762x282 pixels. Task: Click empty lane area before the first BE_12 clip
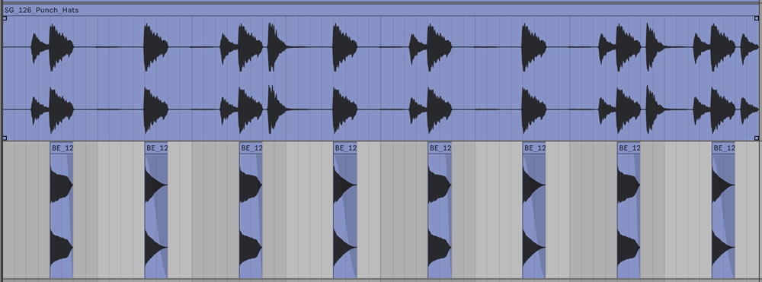pos(26,211)
